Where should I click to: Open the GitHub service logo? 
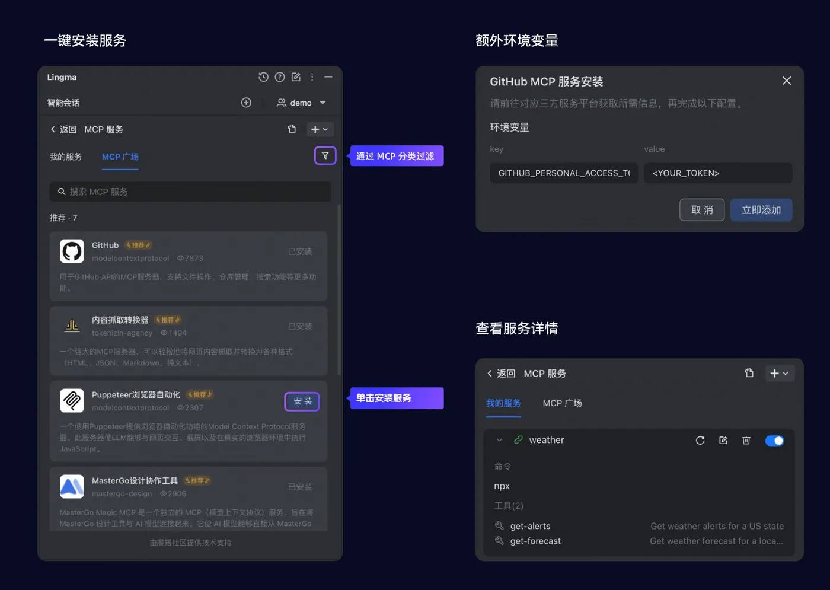72,251
